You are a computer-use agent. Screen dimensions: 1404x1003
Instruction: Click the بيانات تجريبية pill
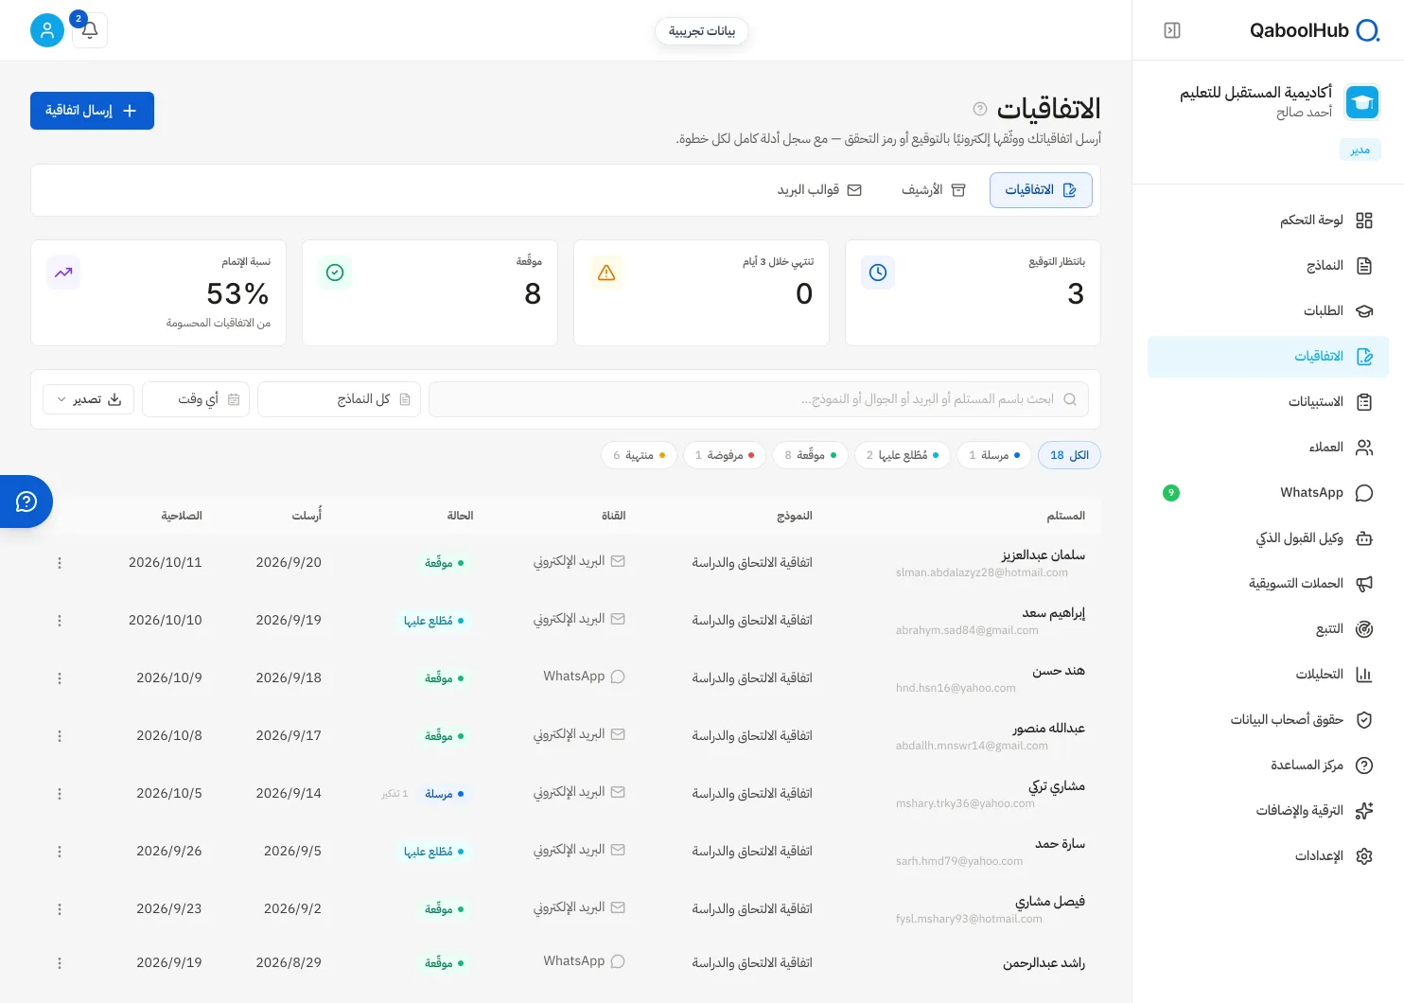[x=702, y=31]
